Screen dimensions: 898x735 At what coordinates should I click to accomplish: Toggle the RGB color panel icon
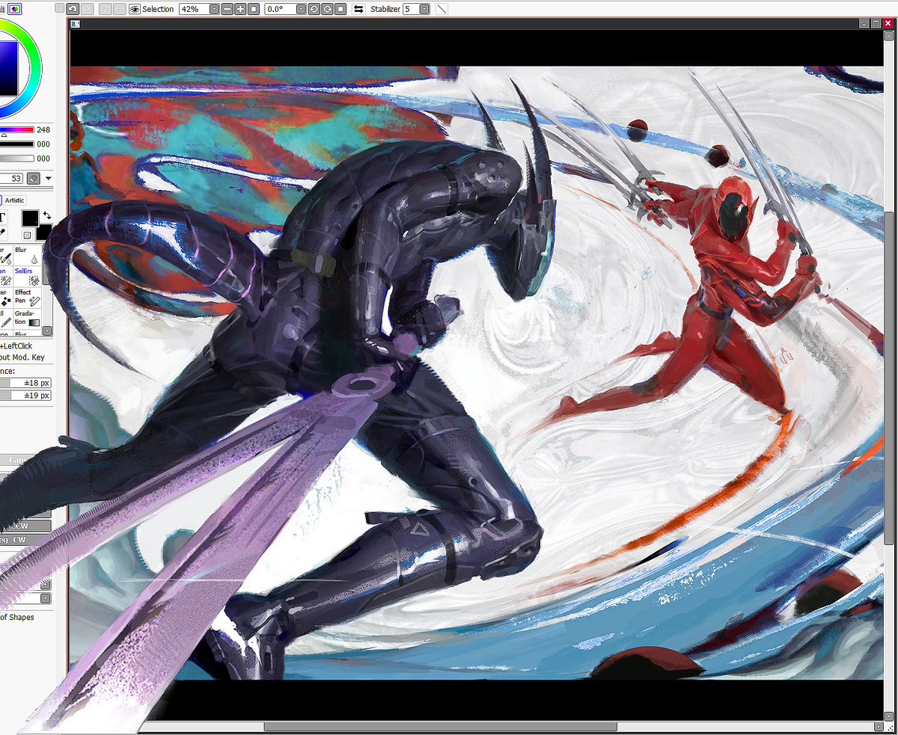tap(15, 9)
